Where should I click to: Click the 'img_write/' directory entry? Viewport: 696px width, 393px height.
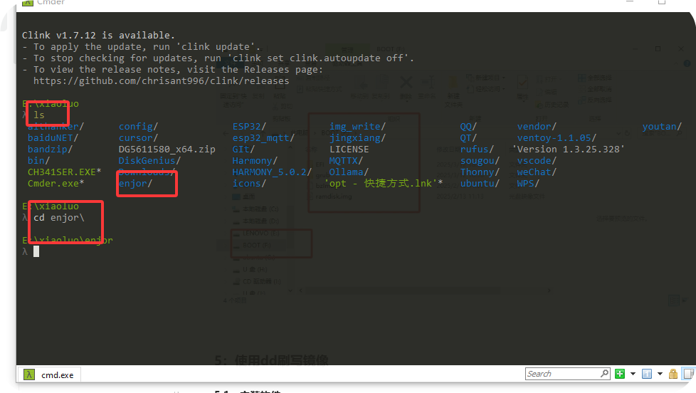[x=357, y=127]
